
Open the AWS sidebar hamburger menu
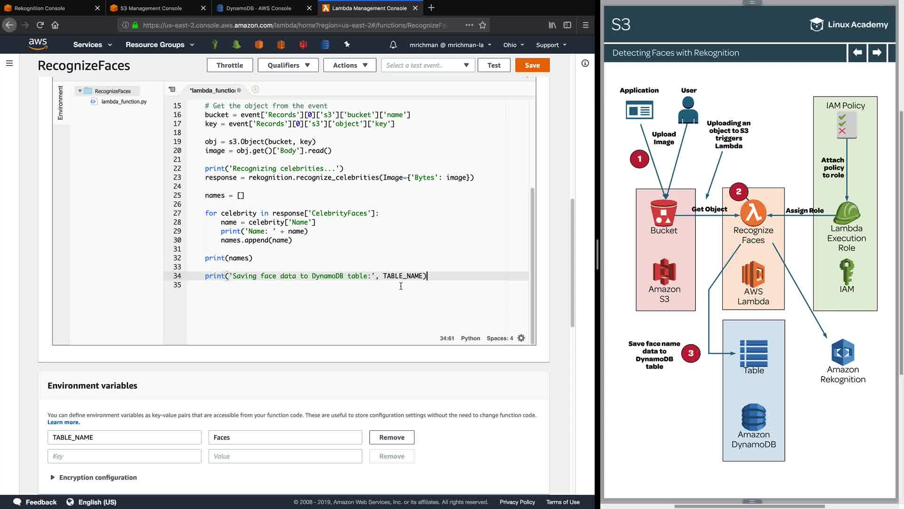9,63
